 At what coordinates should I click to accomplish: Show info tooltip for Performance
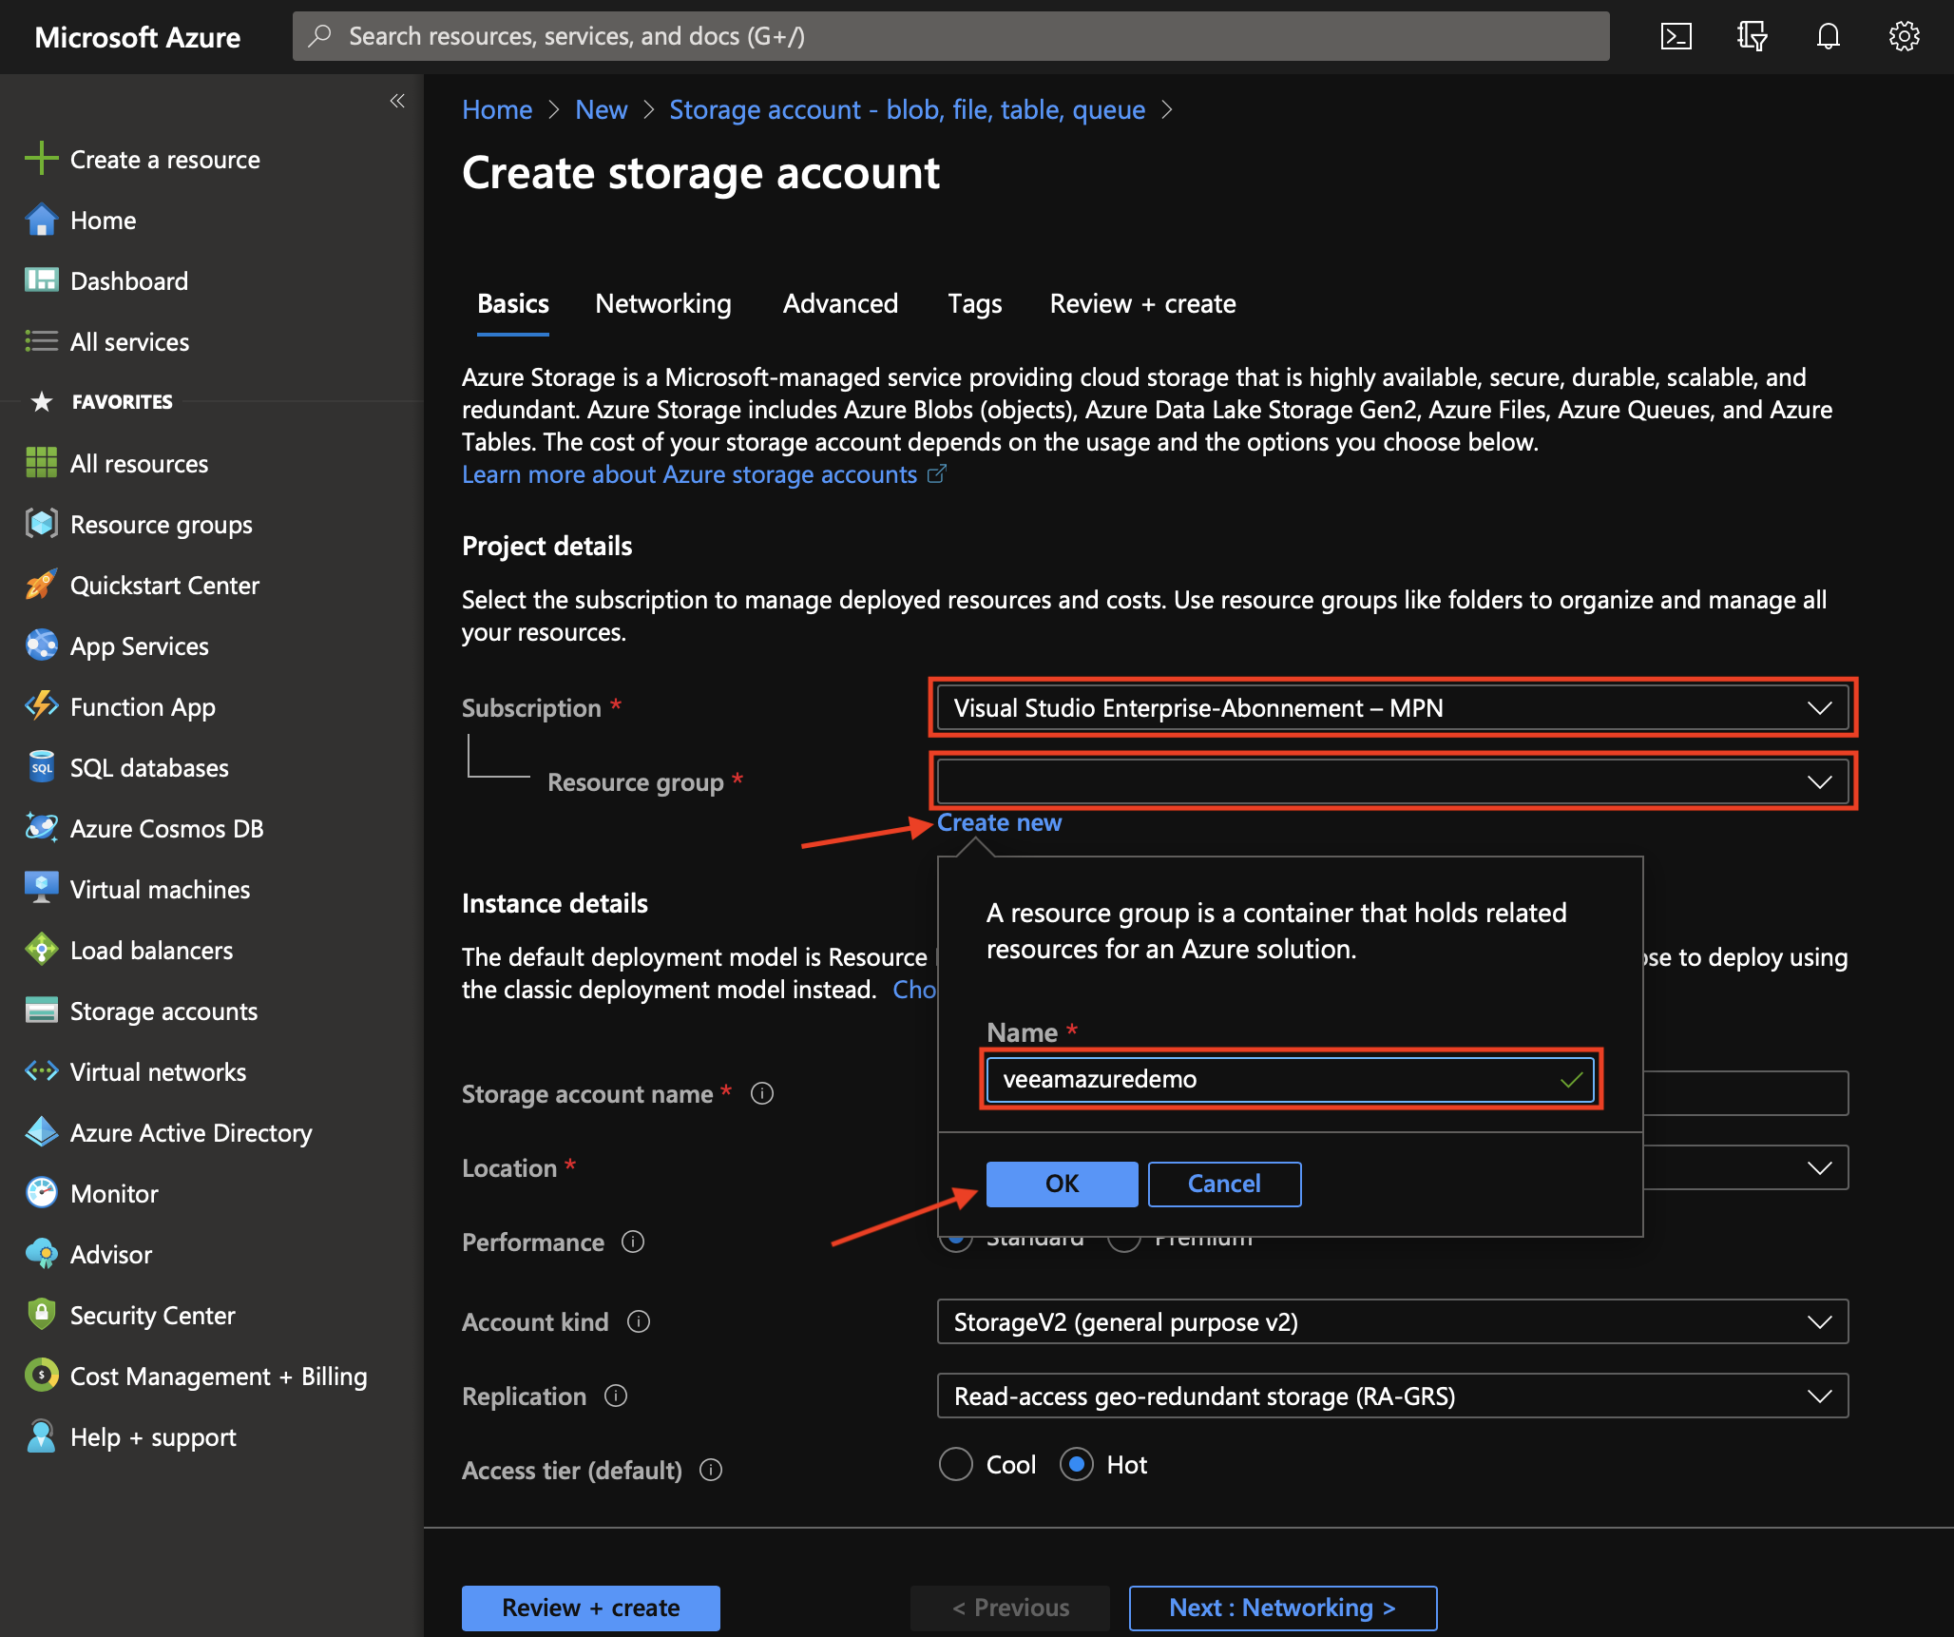point(633,1242)
